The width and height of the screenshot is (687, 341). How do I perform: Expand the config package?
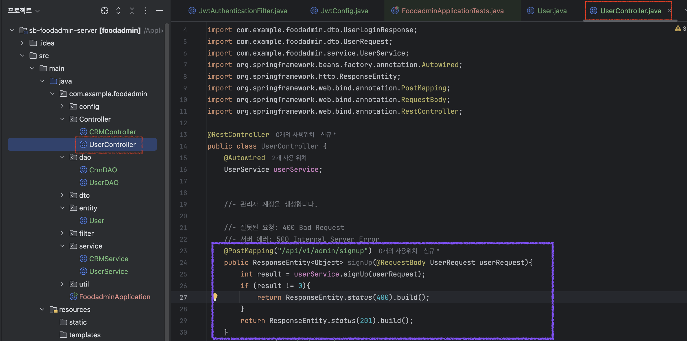(62, 106)
